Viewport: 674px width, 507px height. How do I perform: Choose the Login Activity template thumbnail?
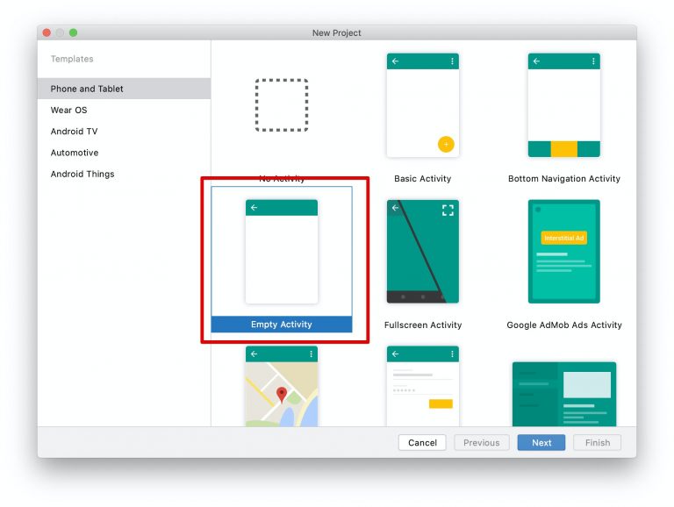[x=422, y=386]
